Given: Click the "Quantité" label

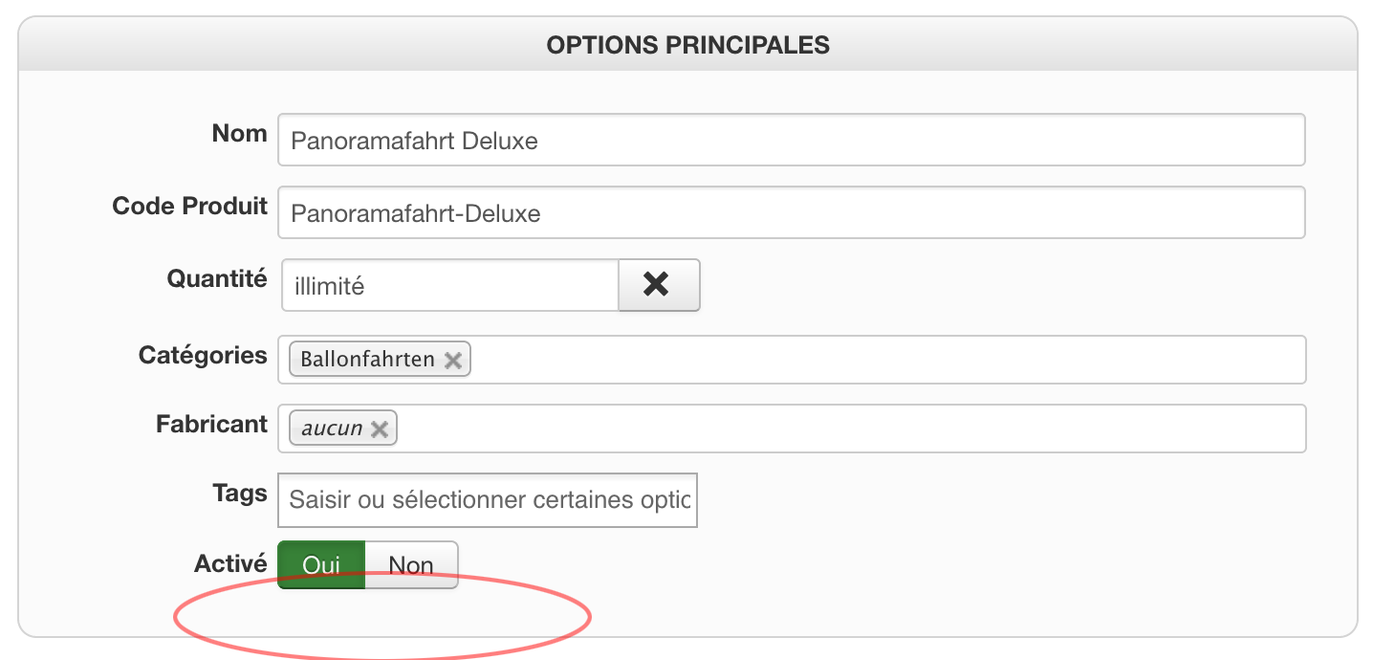Looking at the screenshot, I should [217, 278].
